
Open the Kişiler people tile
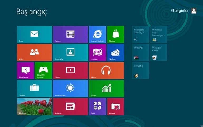click(x=34, y=52)
